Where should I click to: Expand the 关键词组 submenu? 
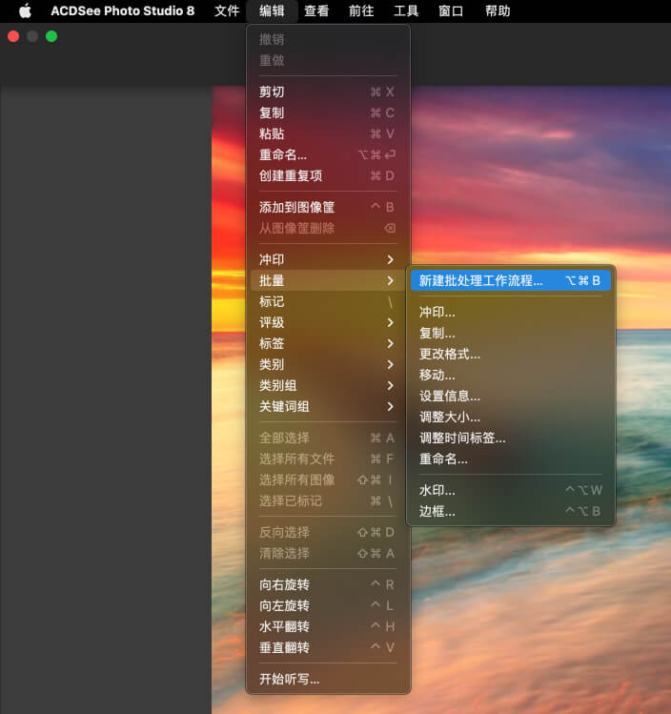coord(328,407)
